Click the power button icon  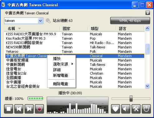point(146,109)
